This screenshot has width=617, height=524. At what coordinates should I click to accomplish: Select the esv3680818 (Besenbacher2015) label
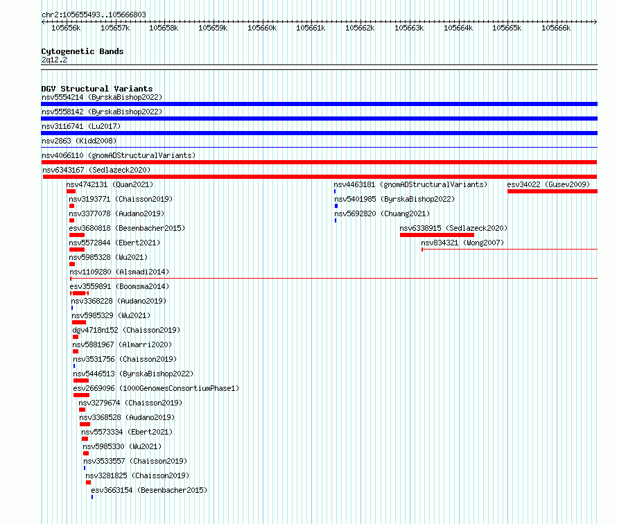(x=127, y=228)
